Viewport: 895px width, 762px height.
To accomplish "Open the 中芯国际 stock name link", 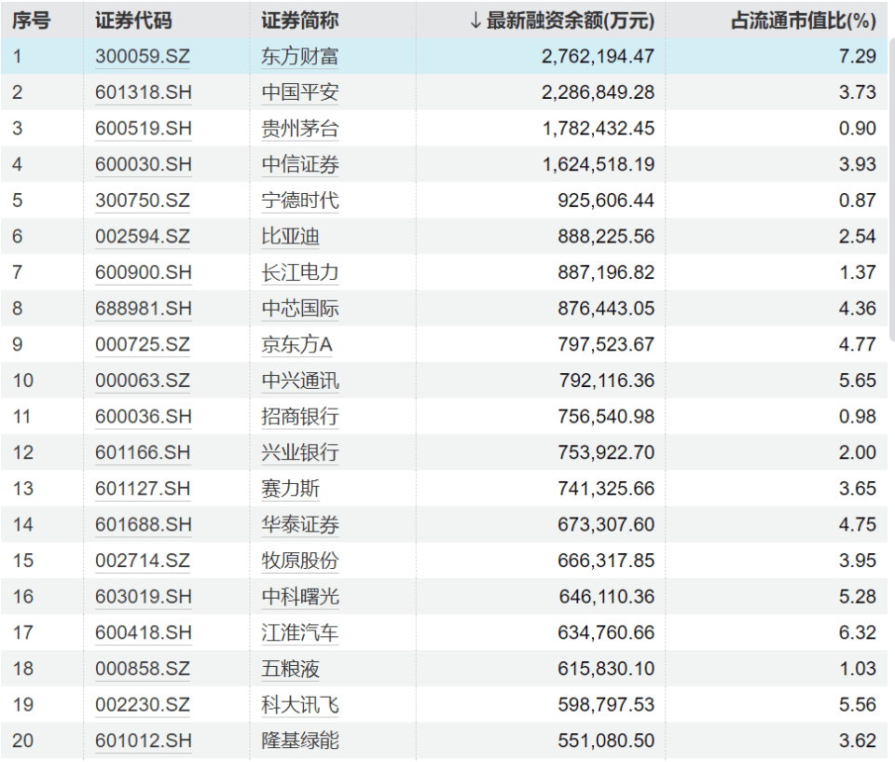I will click(300, 308).
